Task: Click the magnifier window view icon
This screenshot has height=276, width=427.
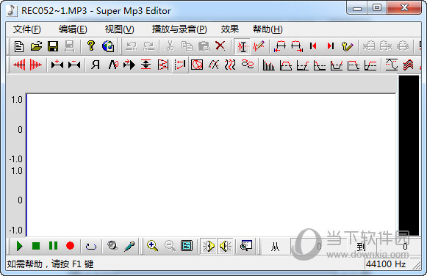Action: [x=246, y=246]
